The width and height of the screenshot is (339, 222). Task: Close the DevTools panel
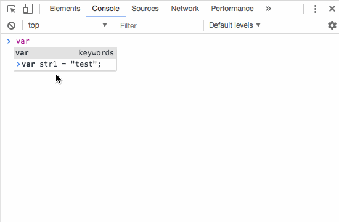click(x=332, y=9)
